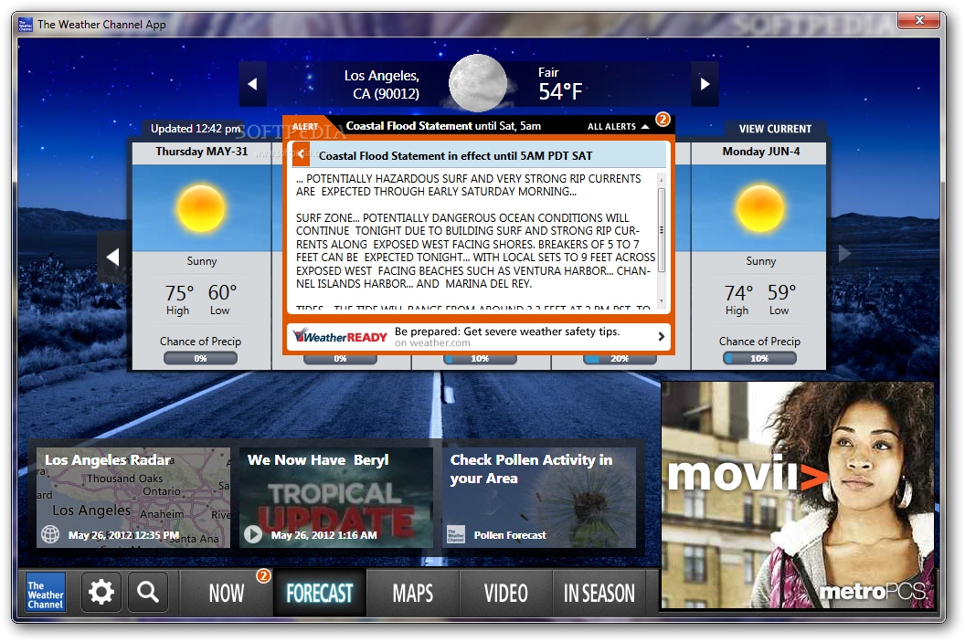Go to next location arrow beside 54°F
The image size is (965, 642).
[705, 84]
